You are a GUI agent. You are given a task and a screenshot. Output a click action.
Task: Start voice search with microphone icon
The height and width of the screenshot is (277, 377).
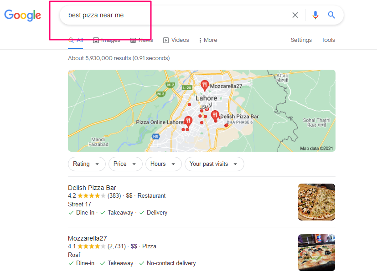(x=315, y=15)
